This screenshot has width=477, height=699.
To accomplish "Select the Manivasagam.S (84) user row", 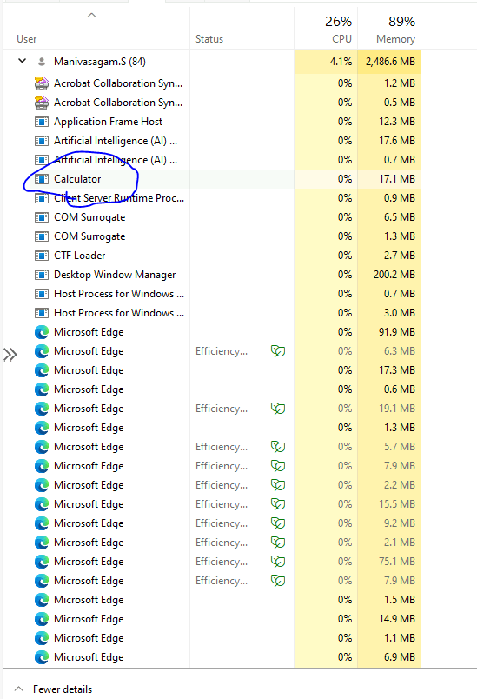I will click(x=212, y=62).
